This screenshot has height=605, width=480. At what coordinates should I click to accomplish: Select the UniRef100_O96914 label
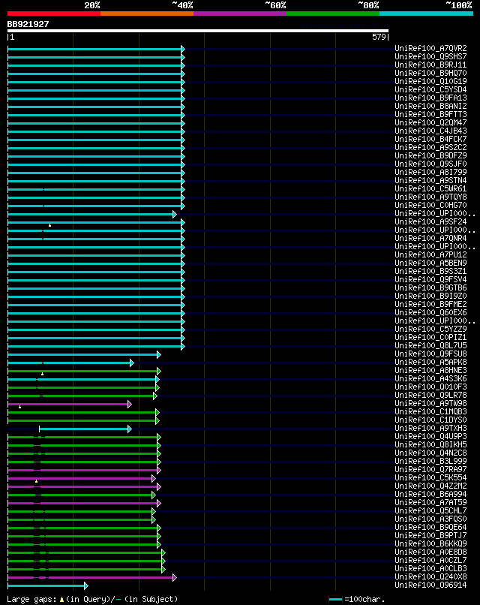point(430,585)
